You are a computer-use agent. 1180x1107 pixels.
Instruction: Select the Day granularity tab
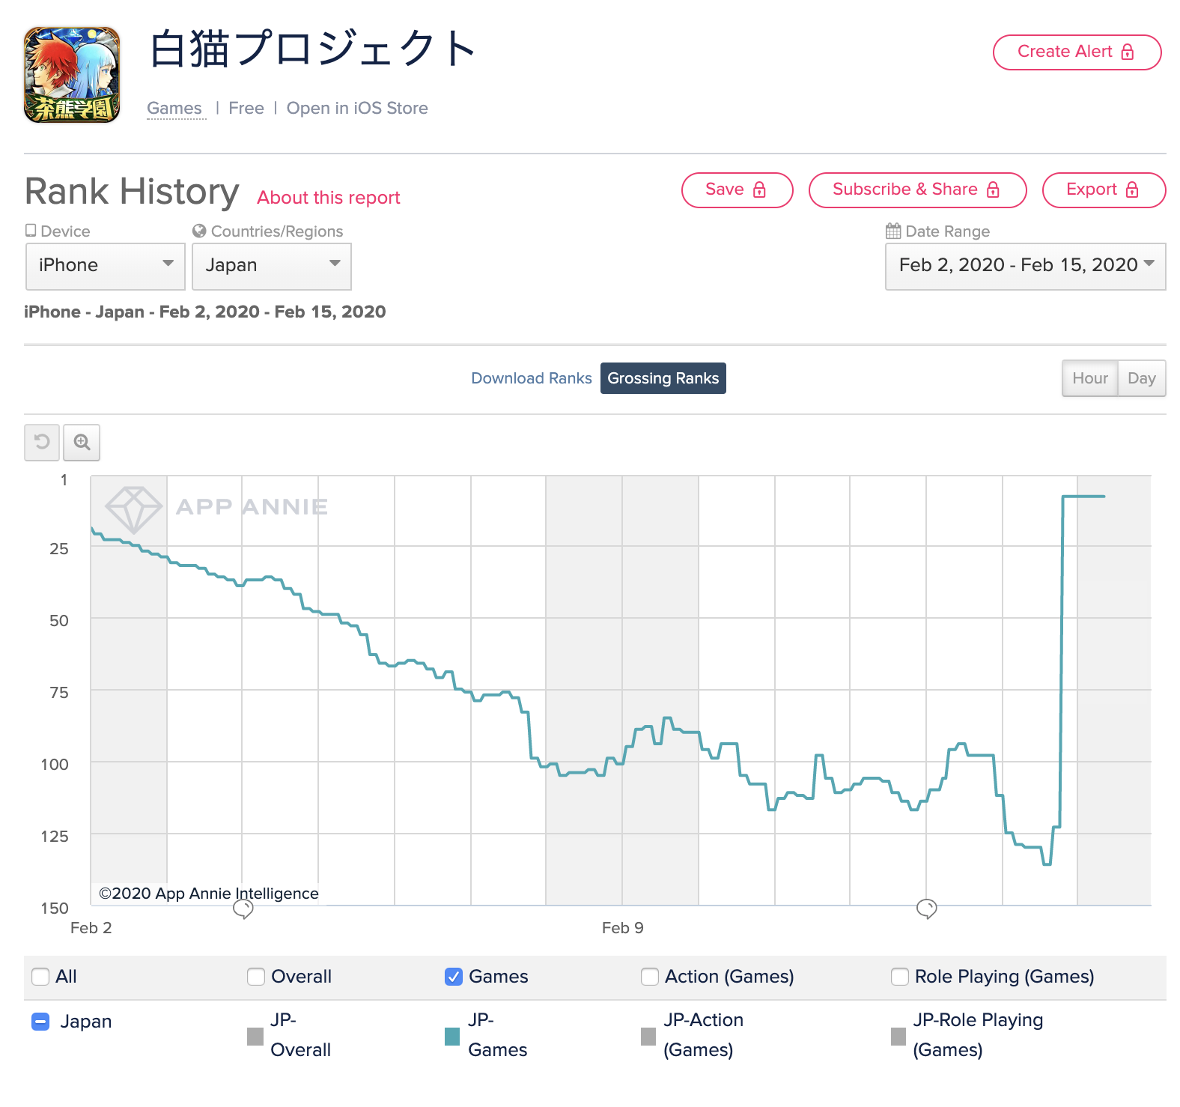click(1141, 378)
